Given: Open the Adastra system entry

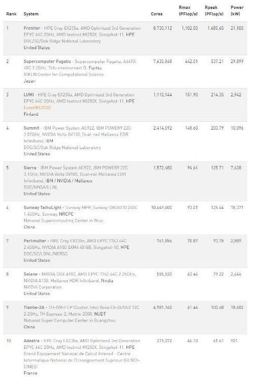Looking at the screenshot, I should pos(31,341).
